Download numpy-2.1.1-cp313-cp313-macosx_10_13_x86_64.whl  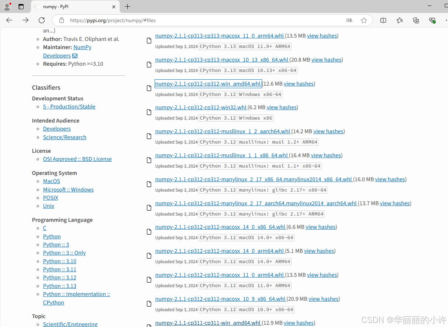pos(222,60)
